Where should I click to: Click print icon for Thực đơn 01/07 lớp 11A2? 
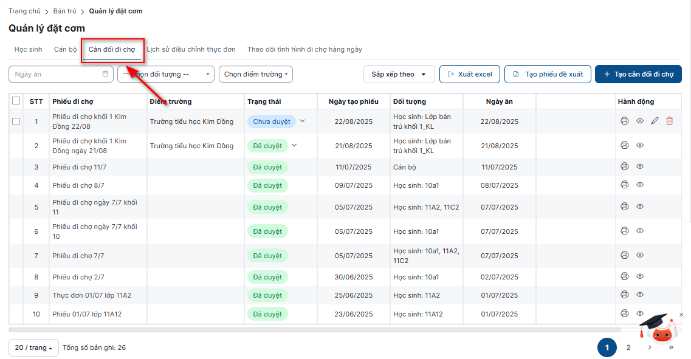pos(624,295)
